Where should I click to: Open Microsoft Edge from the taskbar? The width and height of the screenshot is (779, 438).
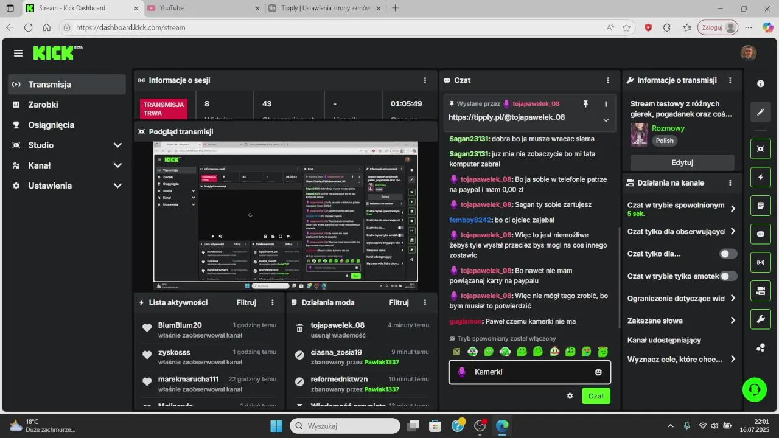[501, 426]
